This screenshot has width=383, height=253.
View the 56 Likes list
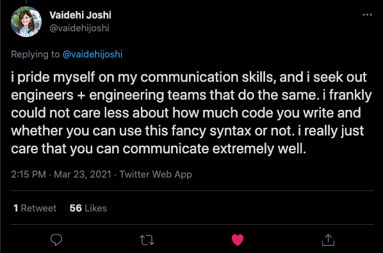(88, 208)
